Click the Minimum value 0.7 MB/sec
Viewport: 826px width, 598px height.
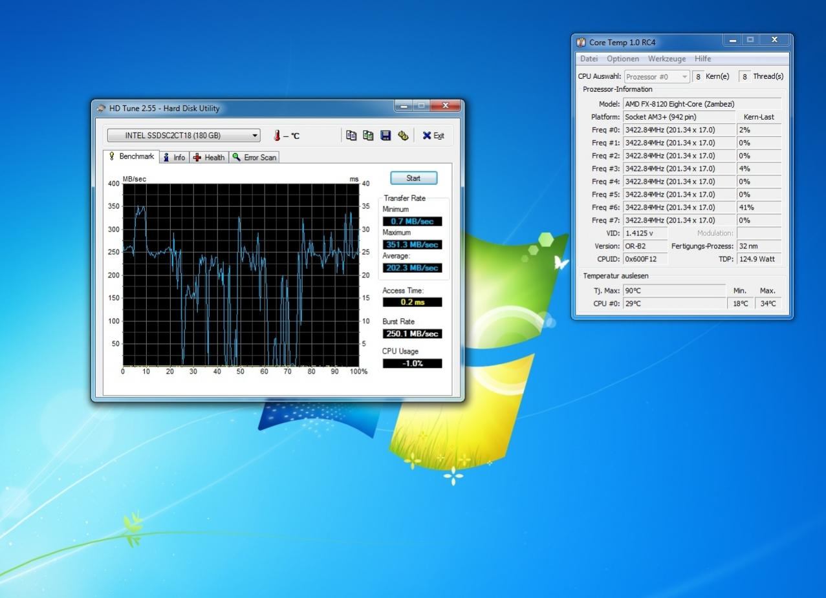point(412,221)
